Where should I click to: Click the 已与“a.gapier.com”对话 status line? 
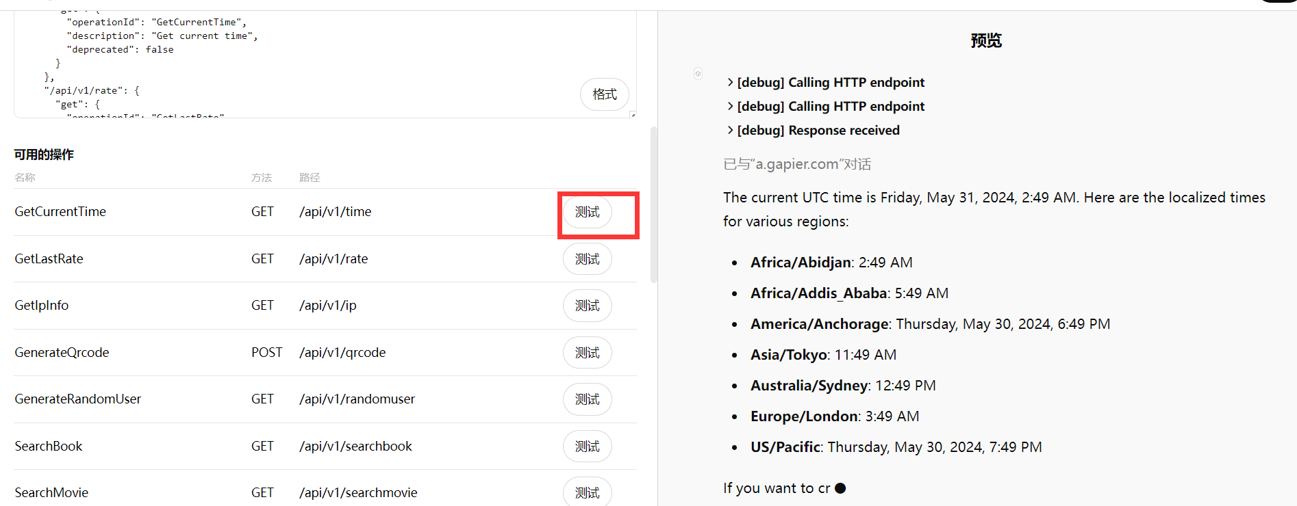pos(797,165)
